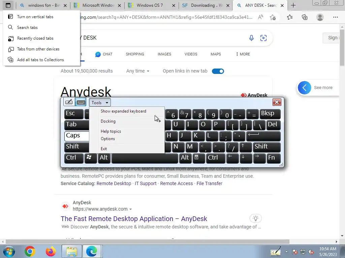
Task: Open the Windows Start button
Action: [x=9, y=251]
